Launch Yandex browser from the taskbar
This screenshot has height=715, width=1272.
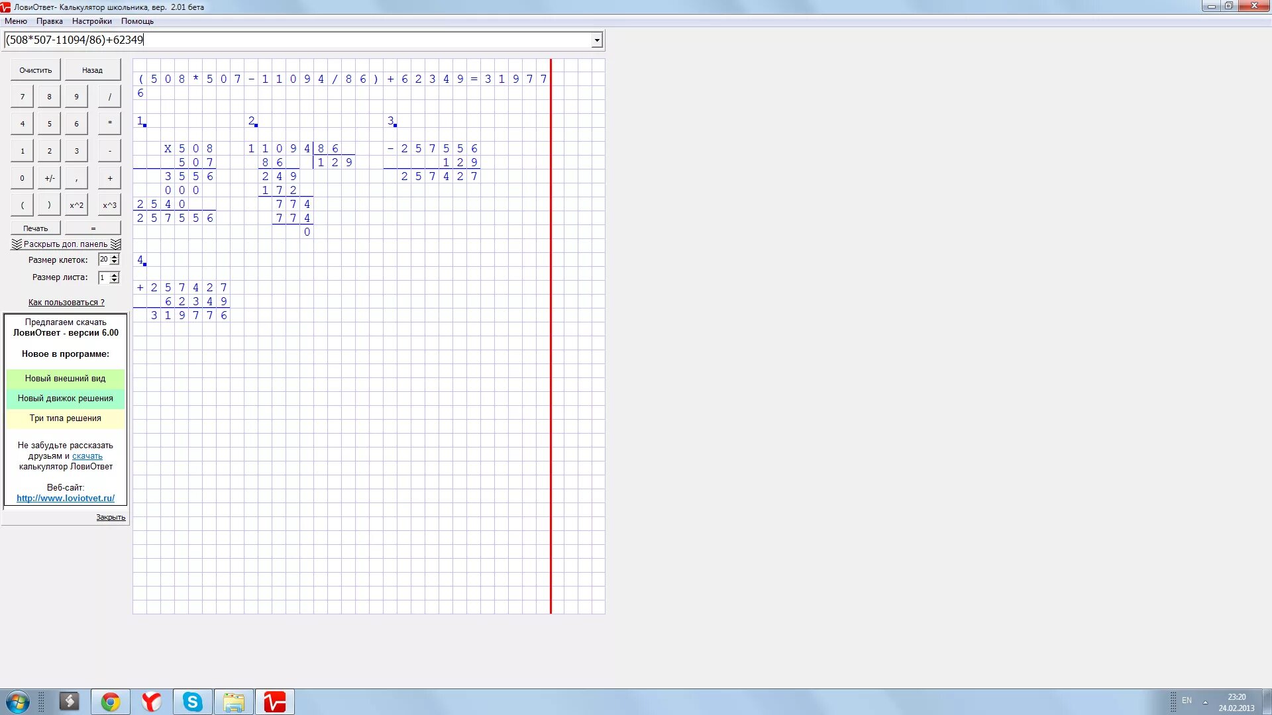click(152, 702)
